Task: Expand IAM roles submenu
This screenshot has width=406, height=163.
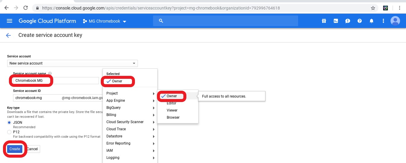Action: coord(130,151)
